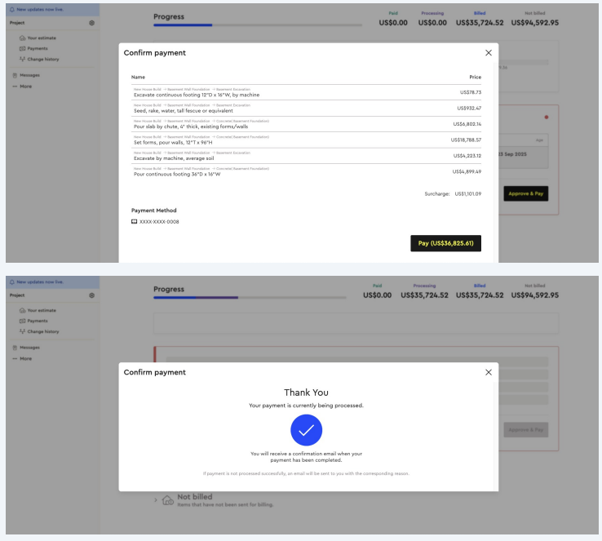Viewport: 602px width, 541px height.
Task: Click the house icon next to Not billed
Action: pyautogui.click(x=167, y=499)
